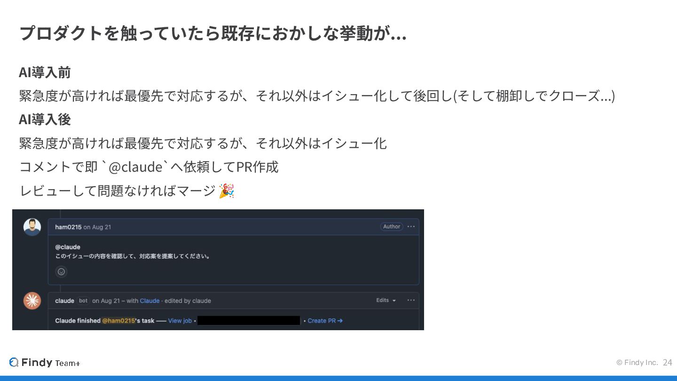The height and width of the screenshot is (381, 677).
Task: Expand the Edits dropdown on claude's comment
Action: [386, 301]
